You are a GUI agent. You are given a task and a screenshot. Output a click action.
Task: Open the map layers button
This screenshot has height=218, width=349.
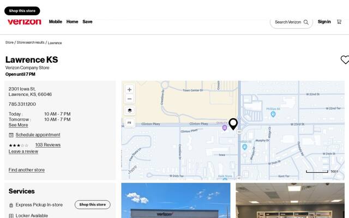[x=130, y=110]
